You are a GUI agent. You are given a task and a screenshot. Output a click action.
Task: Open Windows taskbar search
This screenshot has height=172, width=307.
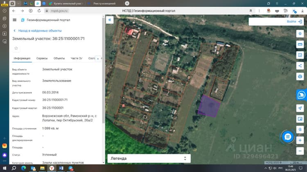tap(14, 168)
